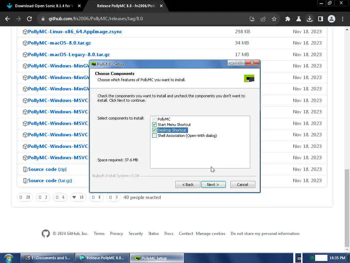The image size is (350, 263).
Task: Open the browser profile avatar
Action: click(332, 19)
